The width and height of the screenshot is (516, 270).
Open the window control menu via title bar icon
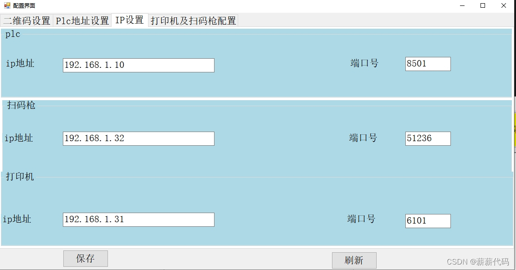click(x=6, y=5)
